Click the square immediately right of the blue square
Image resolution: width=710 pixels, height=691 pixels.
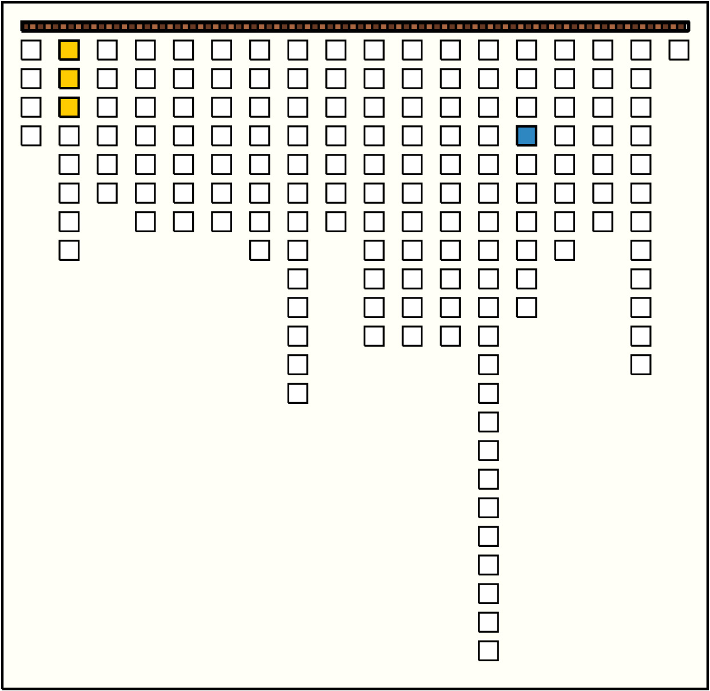pyautogui.click(x=565, y=136)
